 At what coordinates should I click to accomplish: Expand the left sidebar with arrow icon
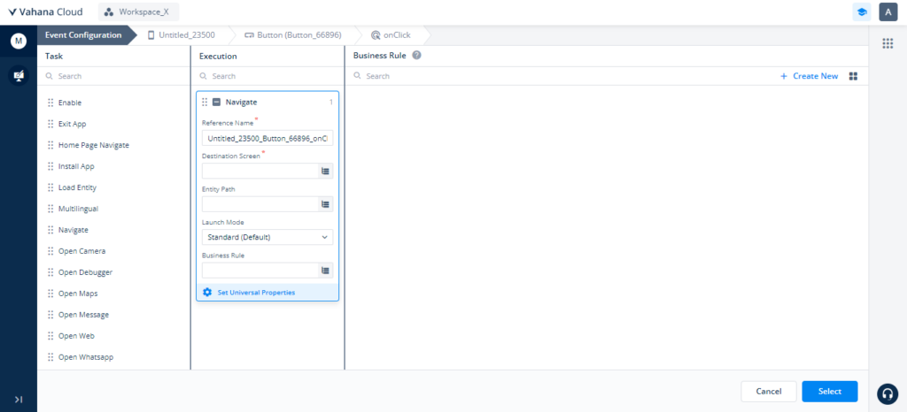coord(19,400)
